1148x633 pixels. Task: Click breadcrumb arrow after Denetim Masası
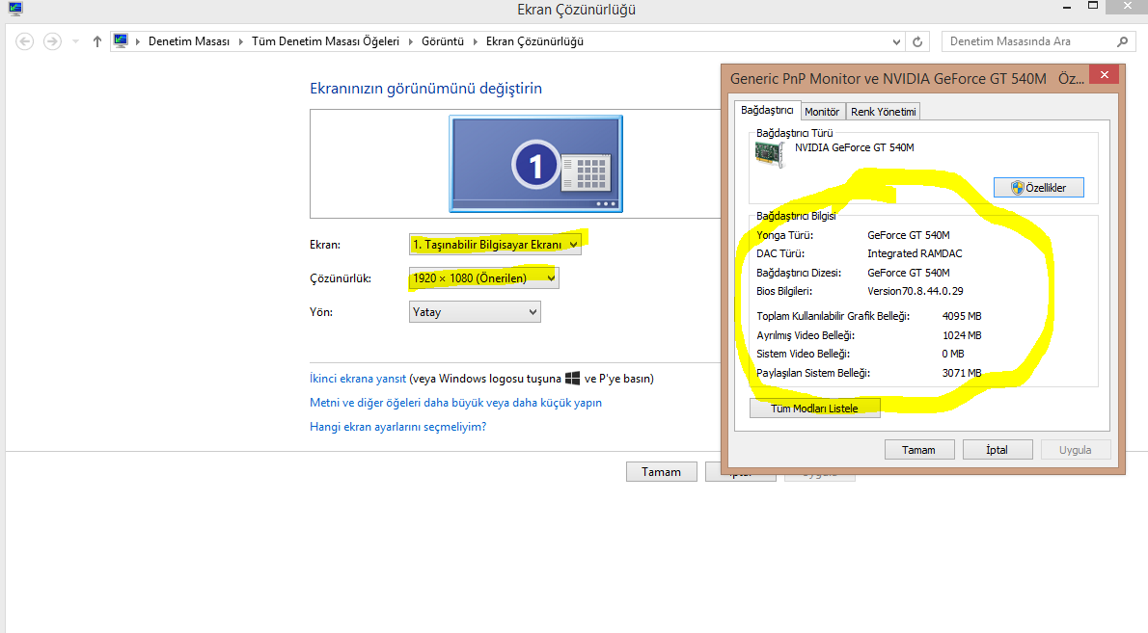pos(240,41)
